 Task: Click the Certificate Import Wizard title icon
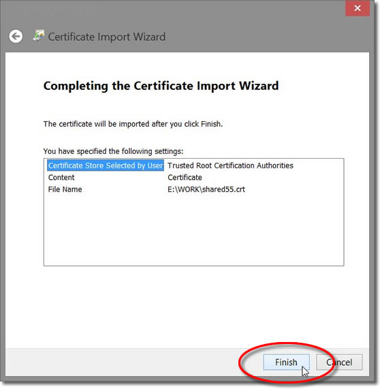38,35
